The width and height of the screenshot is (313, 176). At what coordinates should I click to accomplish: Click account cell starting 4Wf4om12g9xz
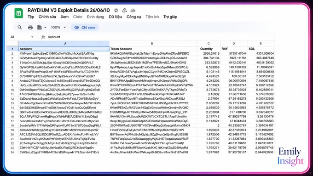(x=64, y=54)
